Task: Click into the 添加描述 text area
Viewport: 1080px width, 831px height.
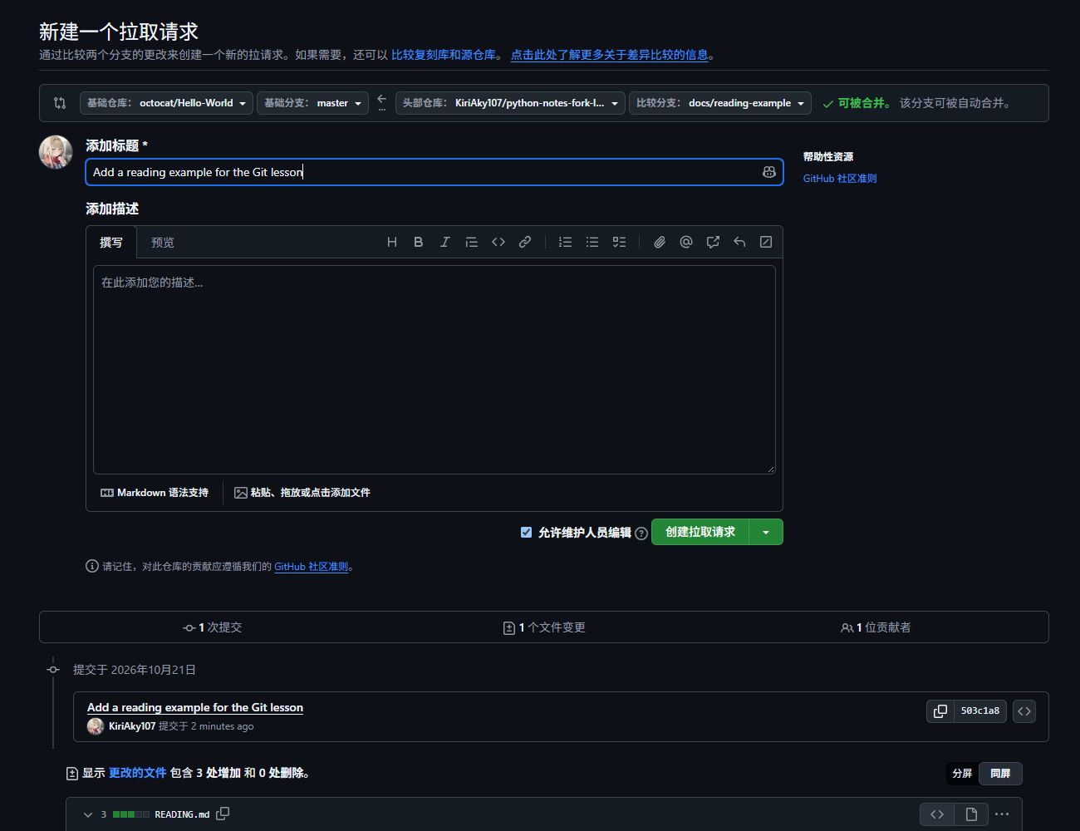Action: click(x=434, y=370)
